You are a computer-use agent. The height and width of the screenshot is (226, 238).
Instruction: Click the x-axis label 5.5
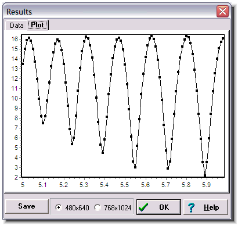pyautogui.click(x=124, y=185)
